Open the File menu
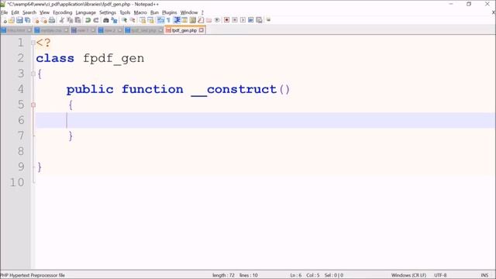496x279 pixels. tap(4, 12)
